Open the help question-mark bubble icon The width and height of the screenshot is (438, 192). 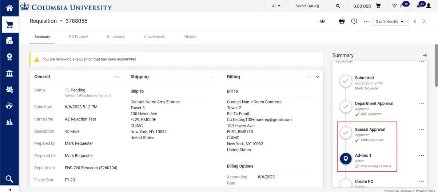pyautogui.click(x=354, y=21)
